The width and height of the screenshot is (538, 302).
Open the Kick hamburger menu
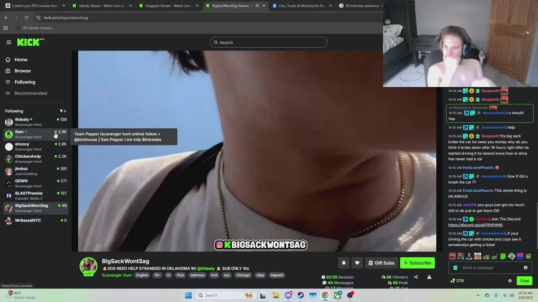tap(9, 42)
